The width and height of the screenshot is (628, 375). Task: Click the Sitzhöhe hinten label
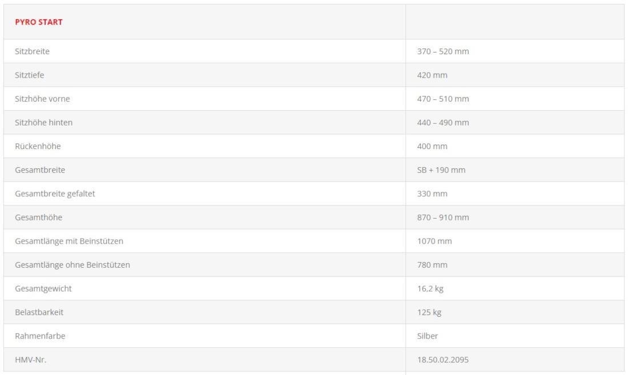tap(43, 123)
